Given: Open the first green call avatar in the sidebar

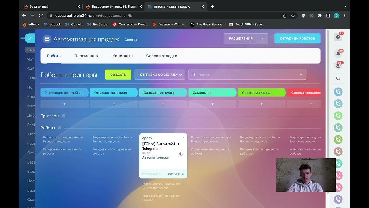Looking at the screenshot, I should (338, 116).
